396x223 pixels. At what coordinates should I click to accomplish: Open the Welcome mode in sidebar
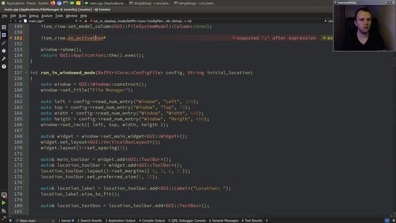tap(4, 27)
